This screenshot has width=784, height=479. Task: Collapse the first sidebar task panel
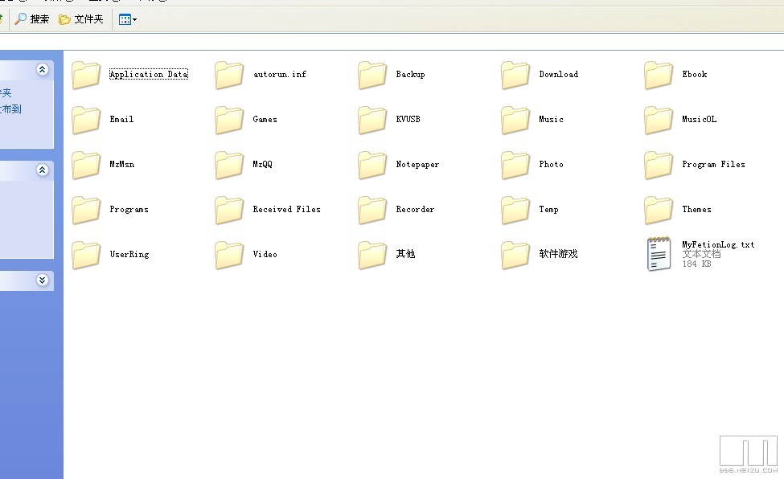click(43, 70)
